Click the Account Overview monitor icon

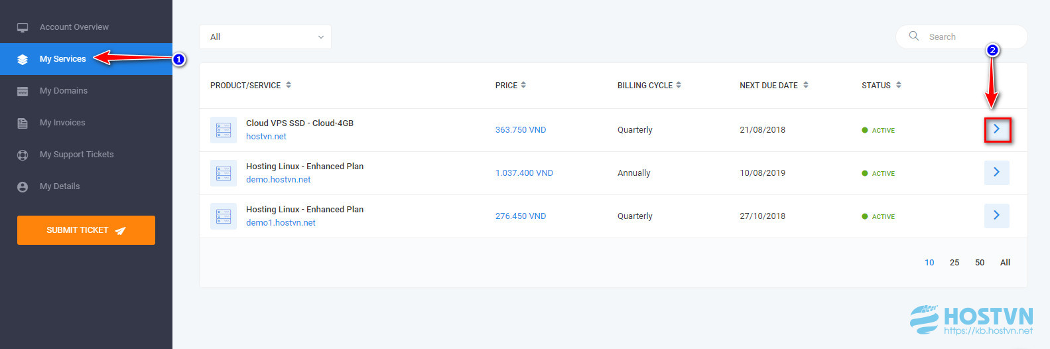click(x=23, y=27)
